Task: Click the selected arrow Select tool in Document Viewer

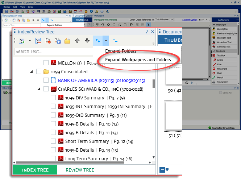Action: pyautogui.click(x=148, y=25)
